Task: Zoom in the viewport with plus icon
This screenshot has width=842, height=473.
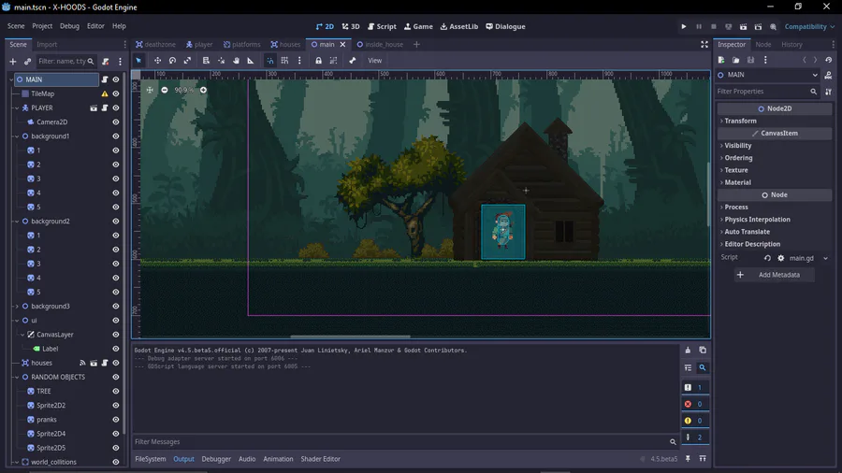Action: (x=204, y=90)
